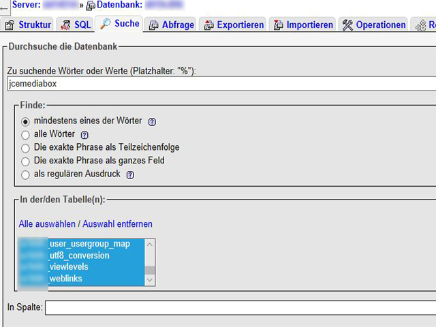Click the Abfrage icon
Screen dimensions: 436x327
pyautogui.click(x=154, y=25)
